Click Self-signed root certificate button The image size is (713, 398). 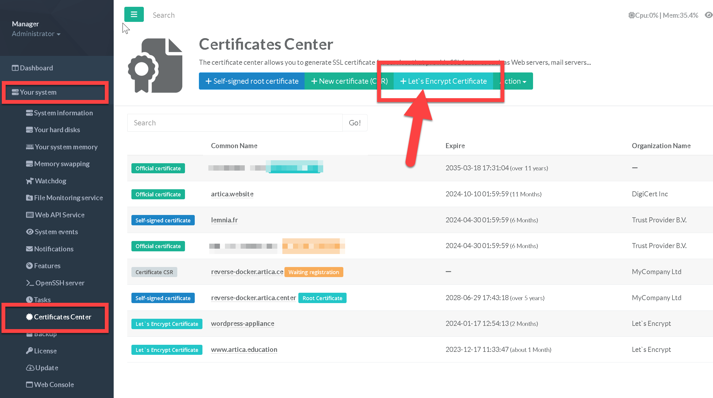252,81
